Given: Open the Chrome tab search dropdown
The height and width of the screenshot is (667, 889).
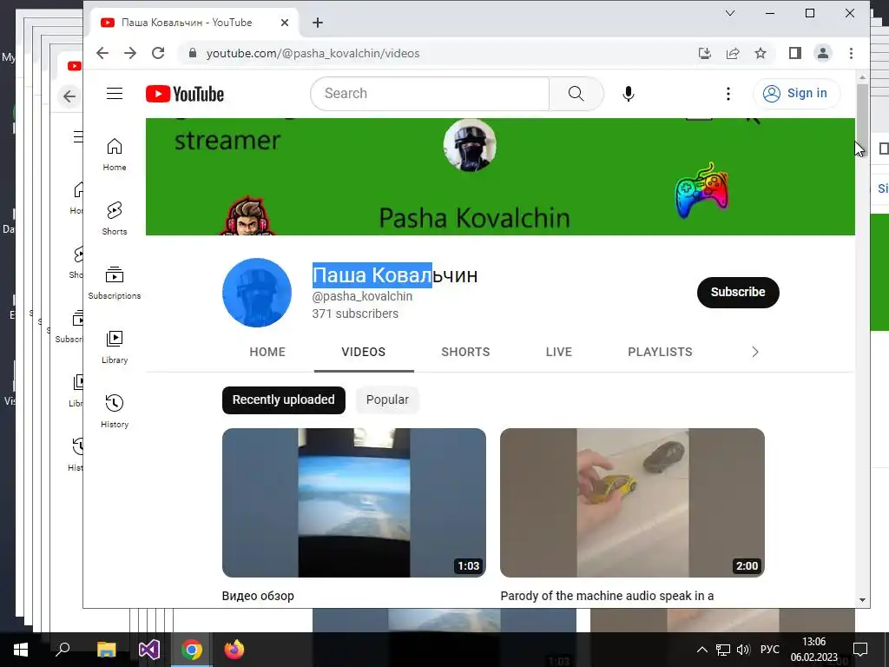Looking at the screenshot, I should (730, 13).
